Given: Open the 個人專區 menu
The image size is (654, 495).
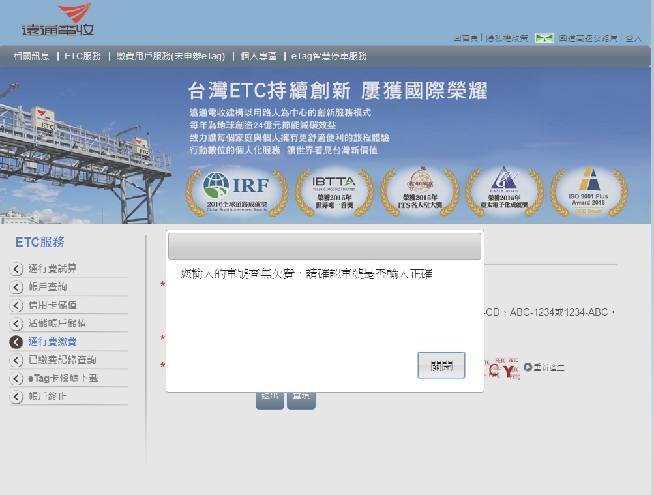Looking at the screenshot, I should [x=259, y=56].
